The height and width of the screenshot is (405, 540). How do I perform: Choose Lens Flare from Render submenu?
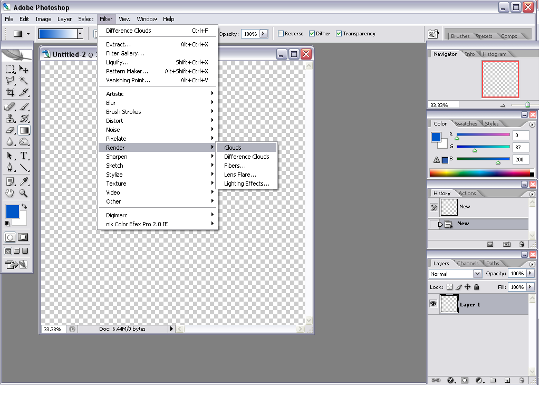[247, 175]
